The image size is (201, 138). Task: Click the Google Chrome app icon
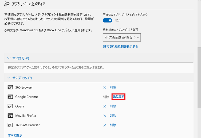tap(10, 97)
